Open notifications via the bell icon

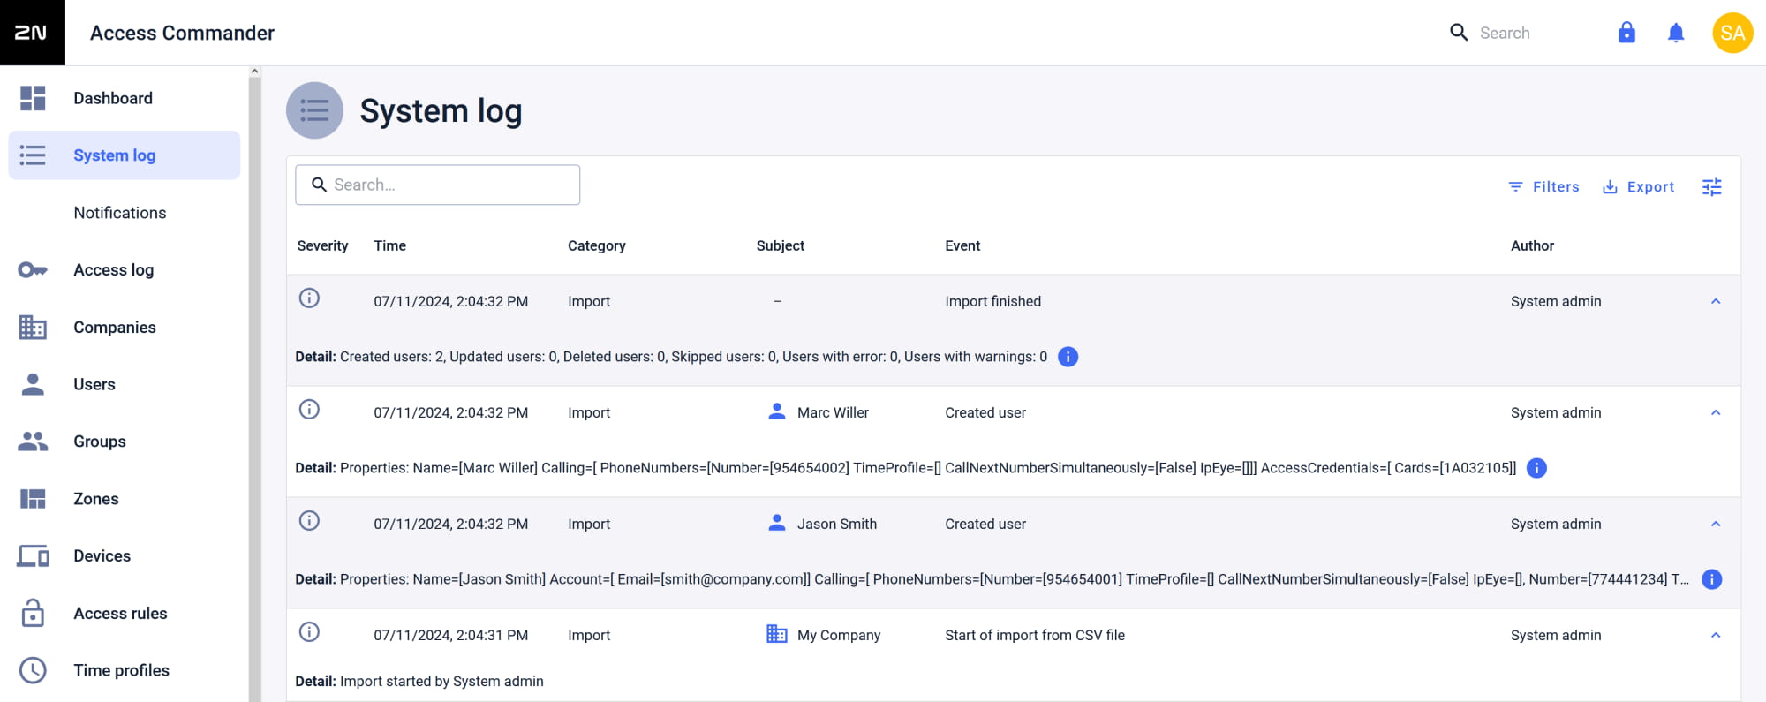tap(1676, 33)
